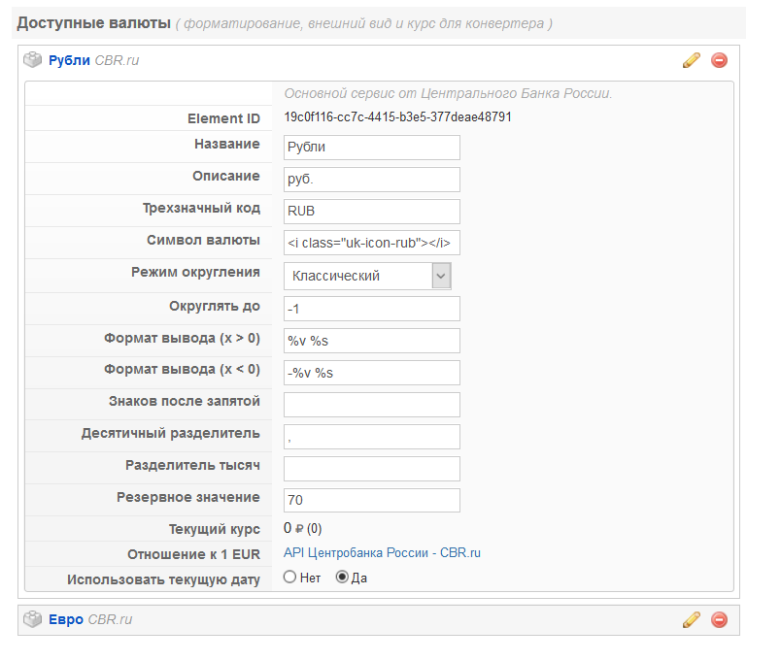Click the Резервное значение field with 70
This screenshot has height=661, width=781.
(x=371, y=500)
